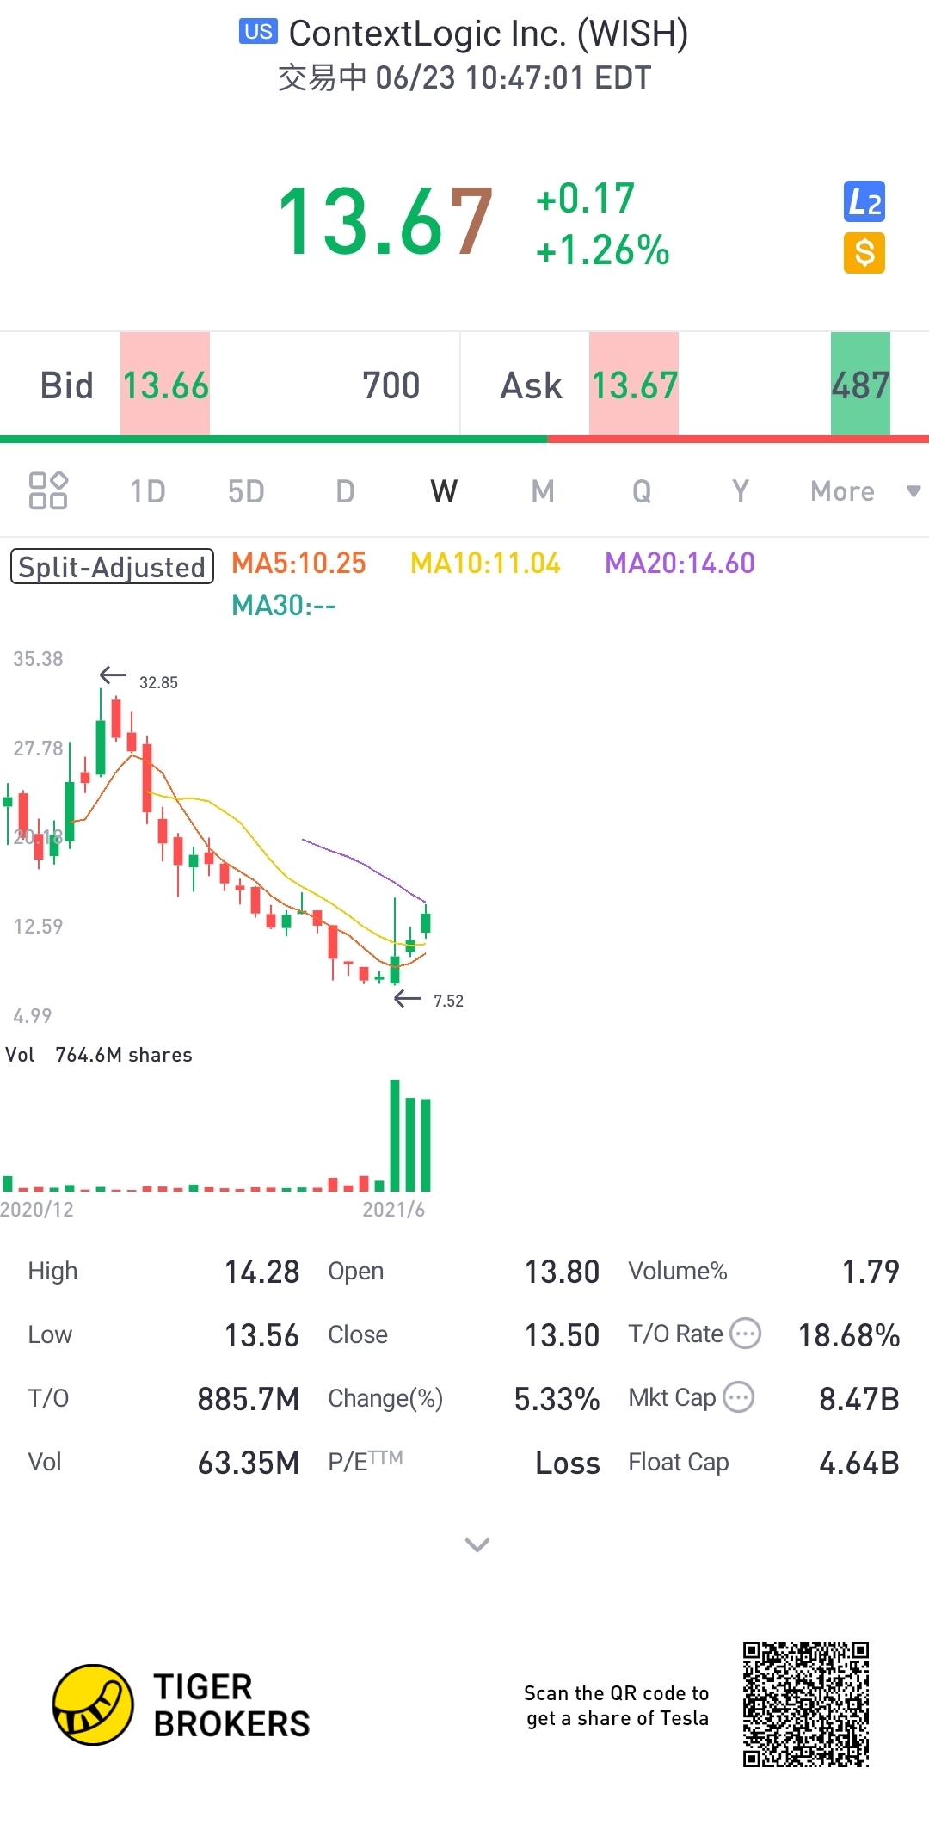This screenshot has width=929, height=1824.
Task: Tap the Vol 764.6M shares label
Action: [99, 1055]
